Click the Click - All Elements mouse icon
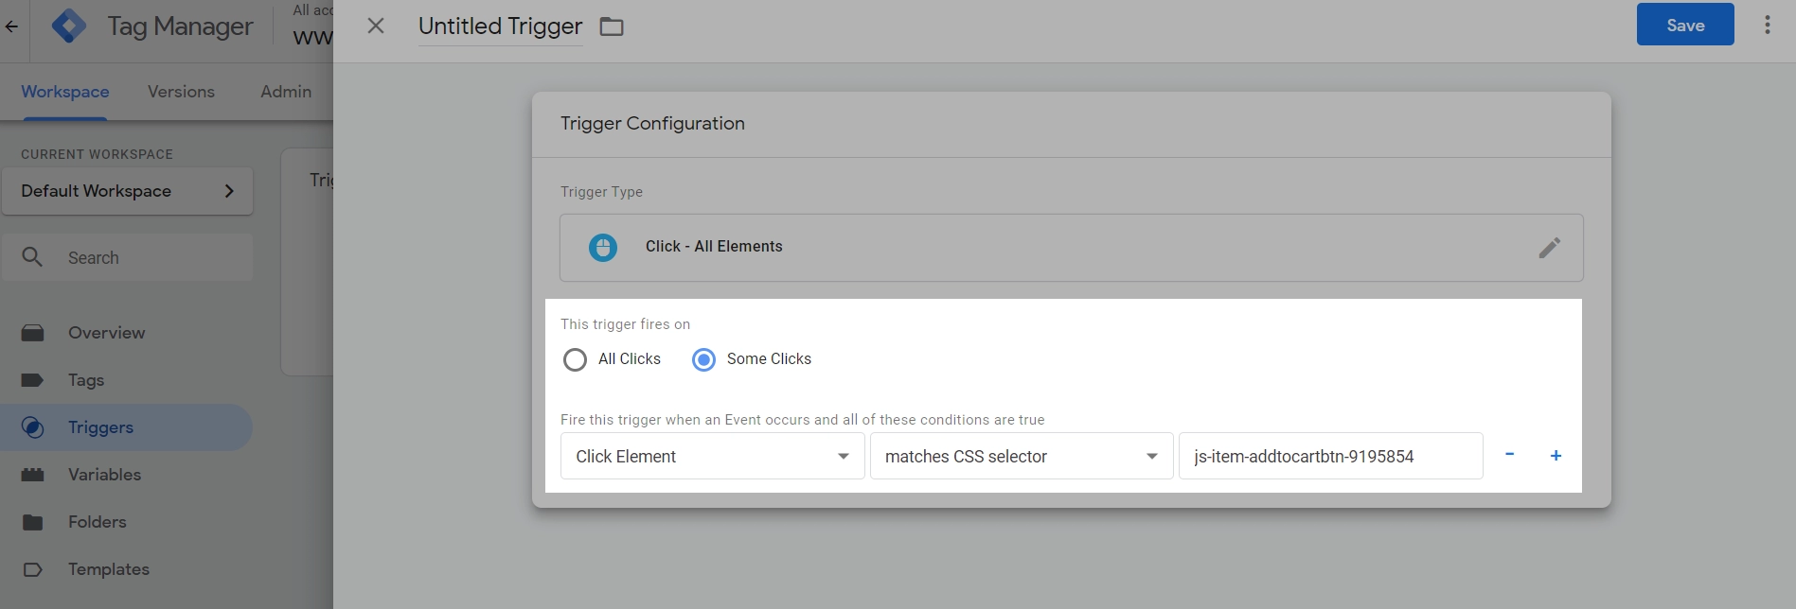 tap(603, 248)
